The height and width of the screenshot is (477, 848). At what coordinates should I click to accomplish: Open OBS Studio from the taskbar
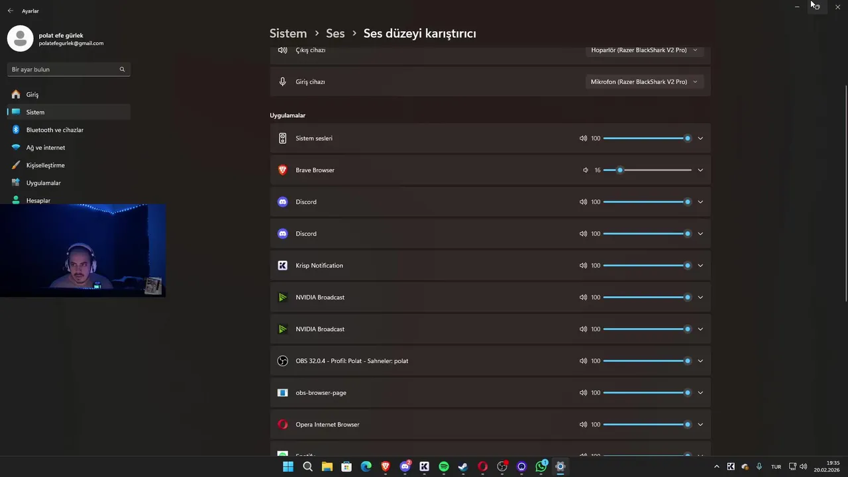[x=502, y=466]
